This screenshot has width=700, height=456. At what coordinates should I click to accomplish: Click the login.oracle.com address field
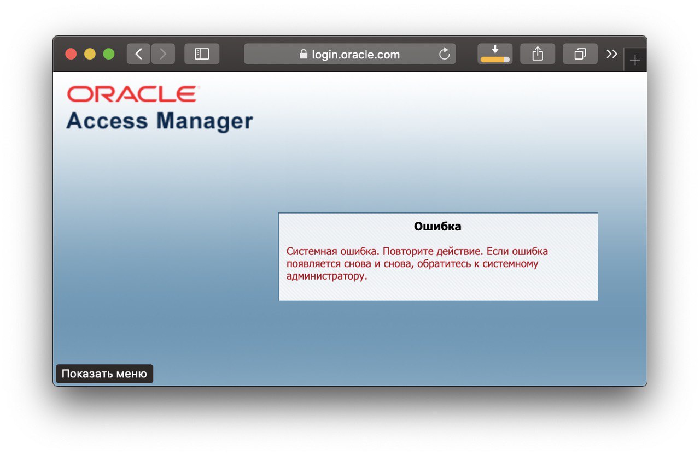pyautogui.click(x=350, y=54)
